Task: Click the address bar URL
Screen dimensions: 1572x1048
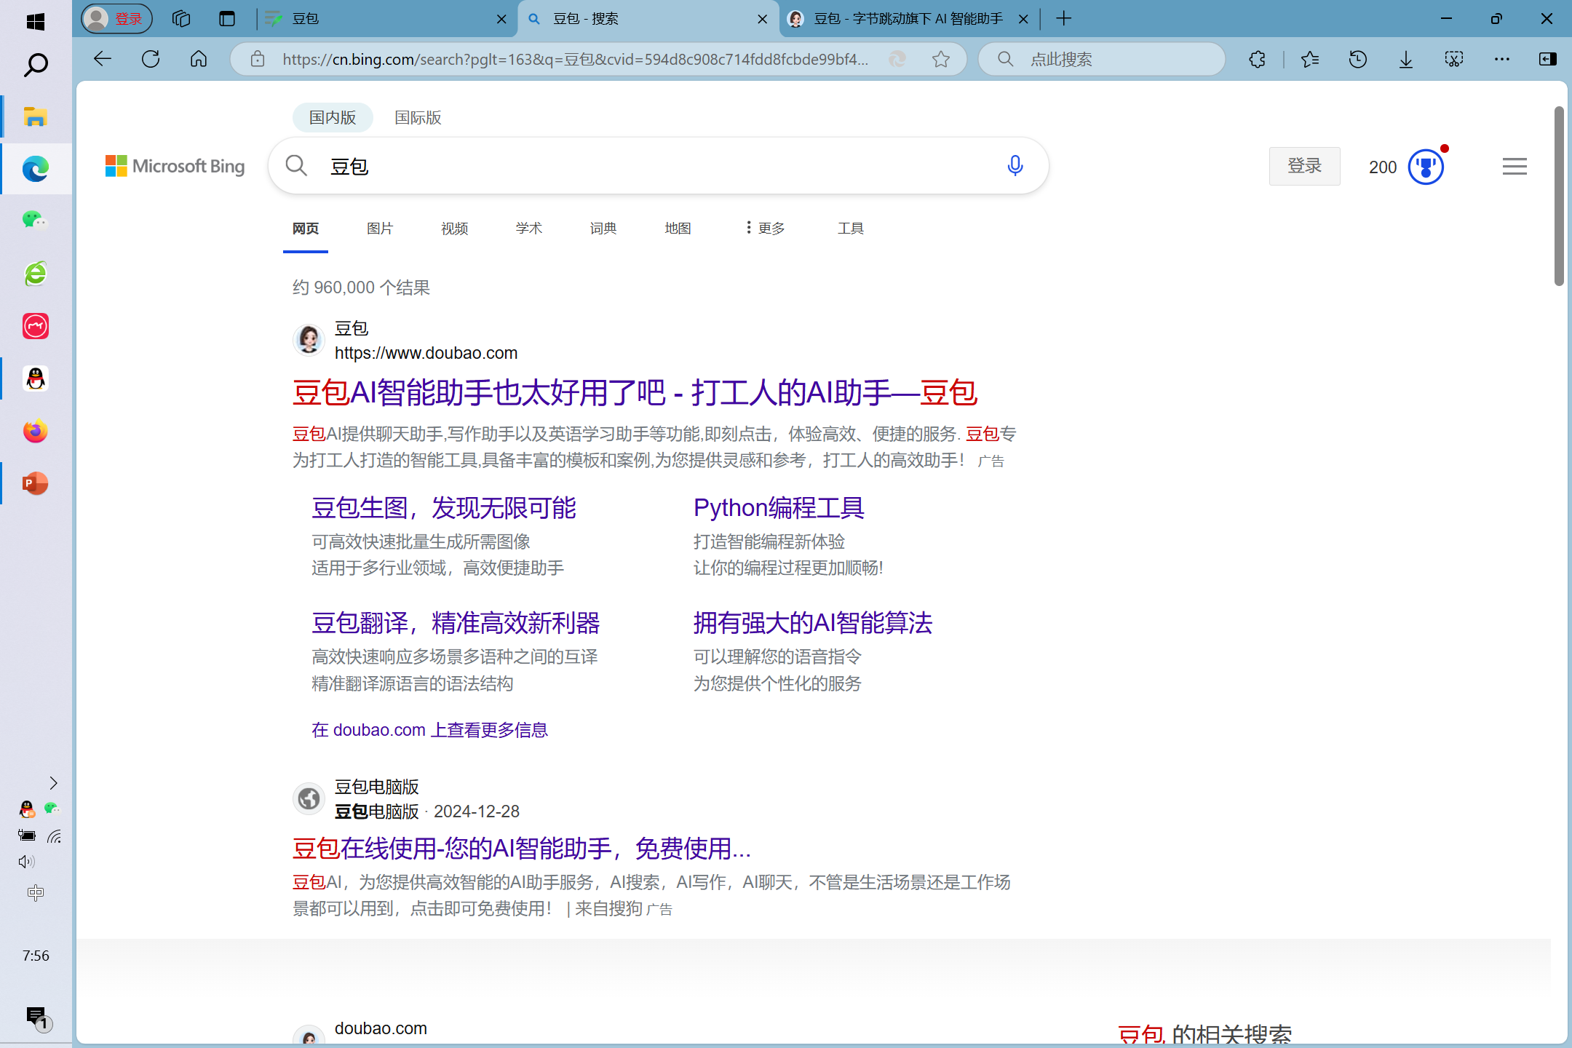Action: click(x=575, y=59)
